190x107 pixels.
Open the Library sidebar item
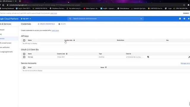(x=1, y=34)
